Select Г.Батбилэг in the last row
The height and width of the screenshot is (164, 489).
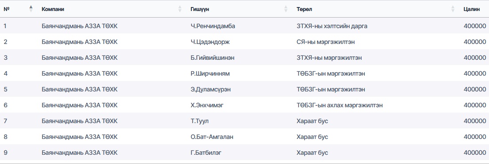206,153
